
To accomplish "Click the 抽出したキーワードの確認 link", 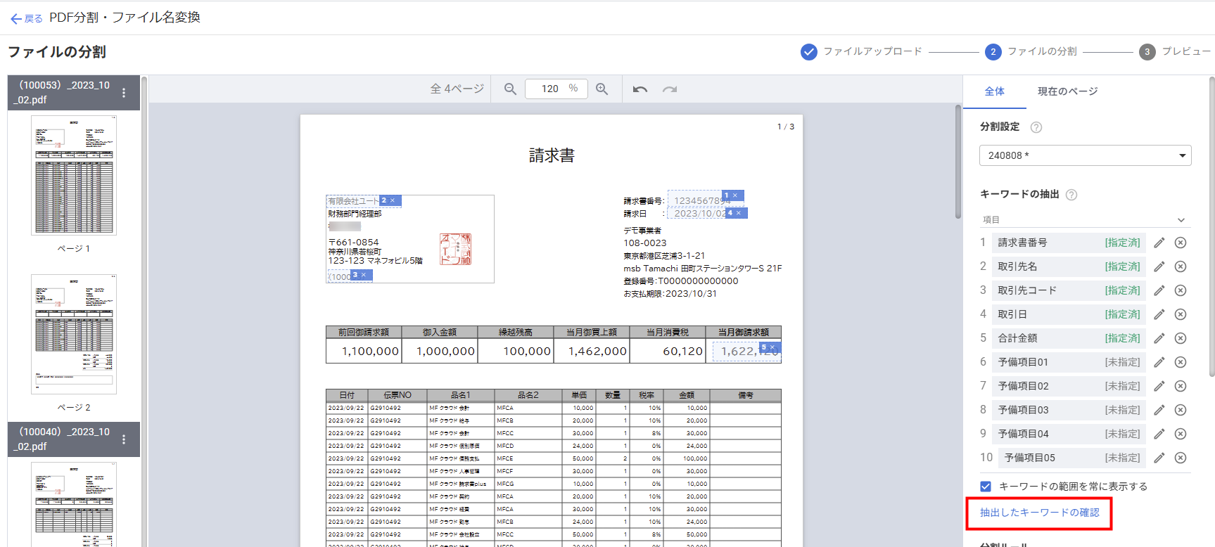I will pos(1039,513).
